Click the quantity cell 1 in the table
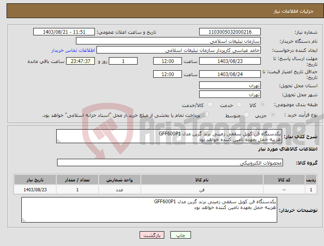Image resolution: width=324 pixels, height=246 pixels. 77,190
